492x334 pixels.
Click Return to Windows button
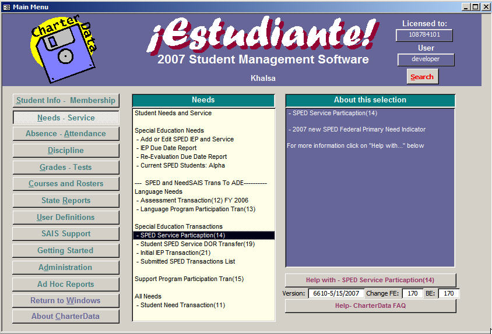(x=66, y=300)
